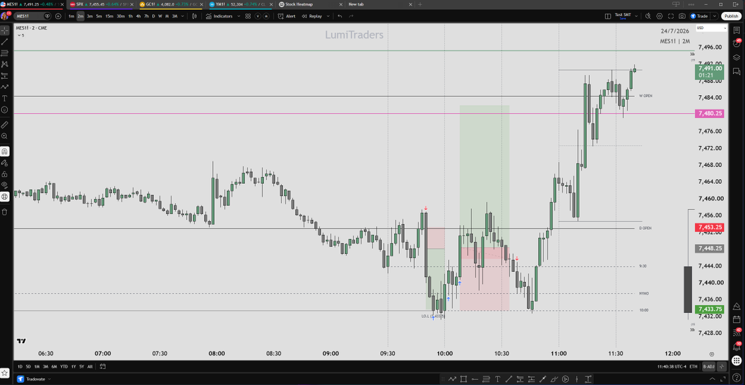Open the patterns drawing tool group
Screen dimensions: 745x385
tap(4, 63)
